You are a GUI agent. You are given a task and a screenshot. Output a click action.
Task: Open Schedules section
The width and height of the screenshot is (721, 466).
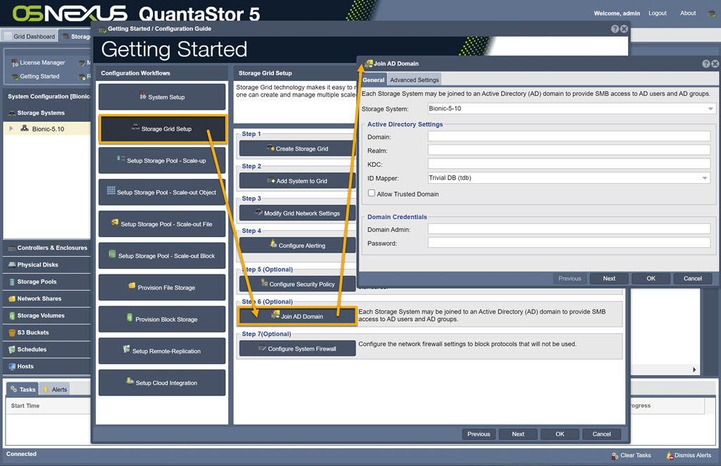(47, 349)
